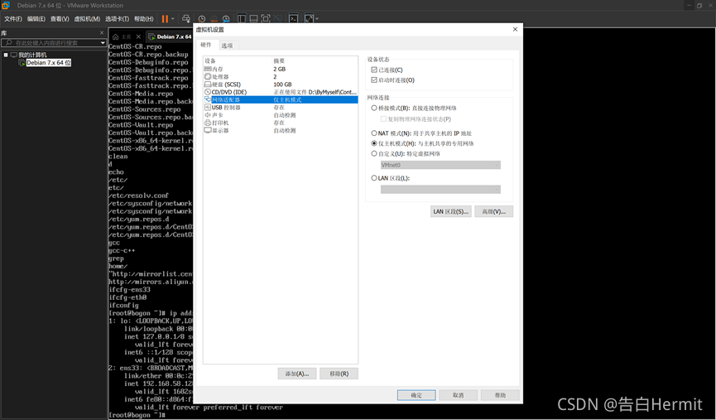This screenshot has width=716, height=420.
Task: Toggle the library sidebar view icon
Action: pos(242,19)
